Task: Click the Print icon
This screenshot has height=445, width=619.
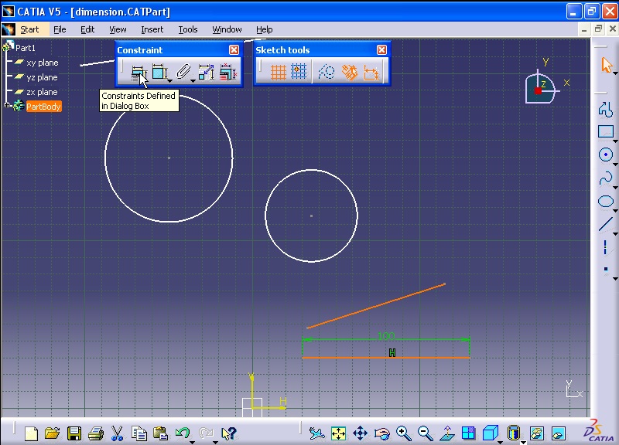Action: pos(95,433)
